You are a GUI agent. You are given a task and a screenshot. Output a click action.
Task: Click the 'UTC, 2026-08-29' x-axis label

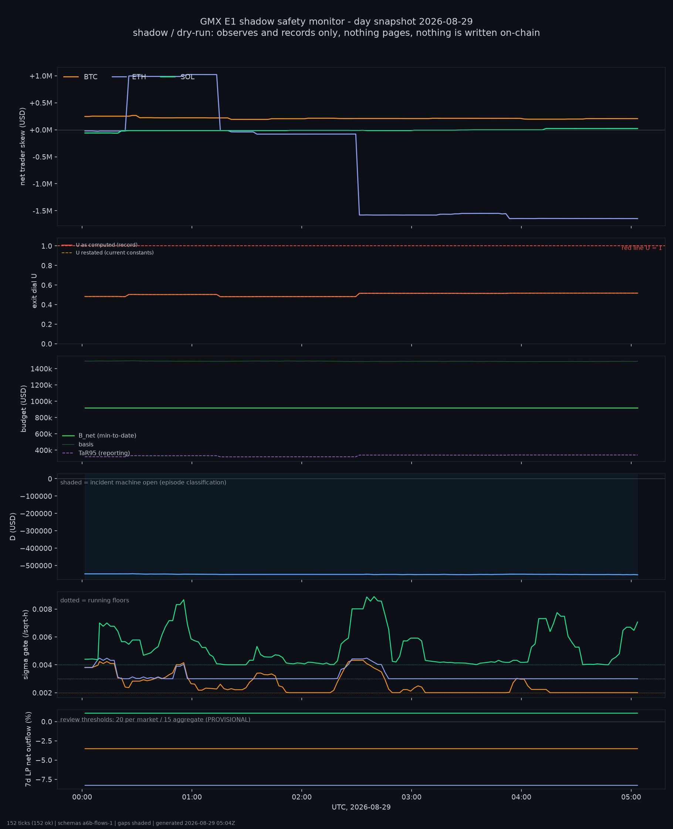pos(361,807)
